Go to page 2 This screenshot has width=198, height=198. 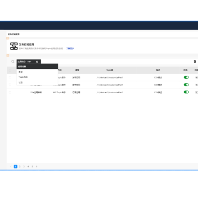click(x=20, y=166)
